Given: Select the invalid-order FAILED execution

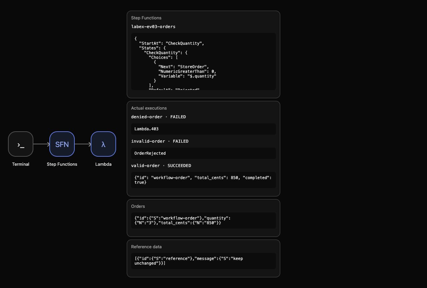Looking at the screenshot, I should coord(160,141).
